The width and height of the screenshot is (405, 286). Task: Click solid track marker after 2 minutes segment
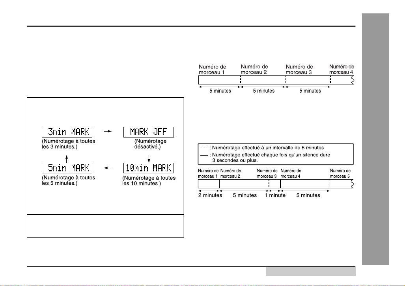pos(219,184)
